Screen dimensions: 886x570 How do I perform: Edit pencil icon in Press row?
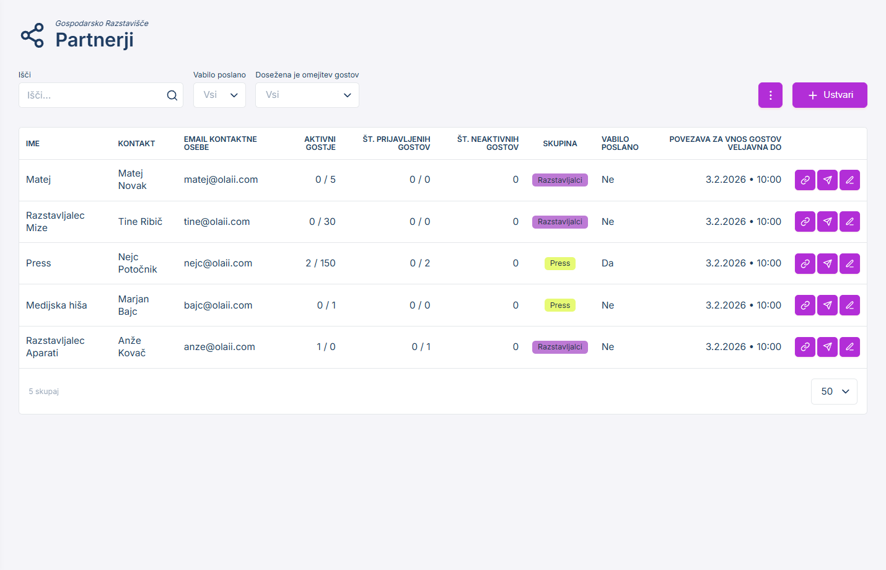coord(849,263)
